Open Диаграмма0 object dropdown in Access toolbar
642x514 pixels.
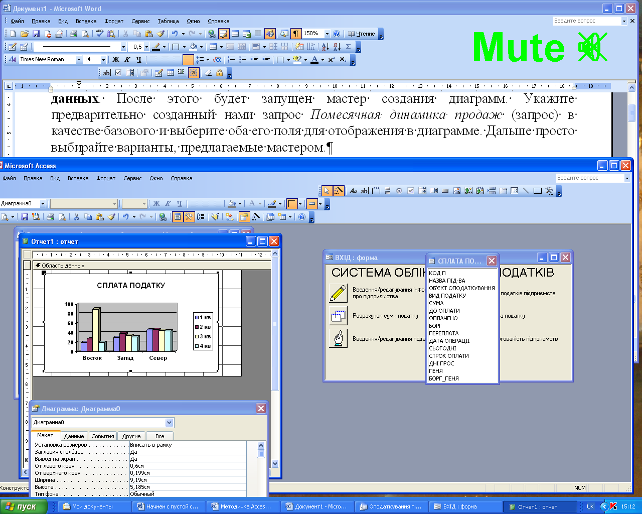pyautogui.click(x=43, y=204)
